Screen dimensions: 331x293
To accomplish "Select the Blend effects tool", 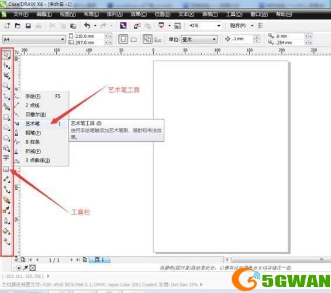I will coord(6,200).
